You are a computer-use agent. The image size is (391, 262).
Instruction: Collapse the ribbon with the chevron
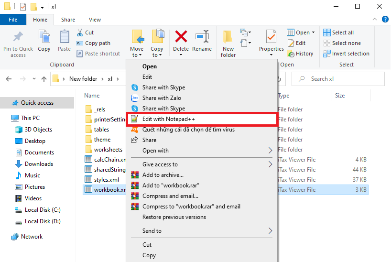tap(375, 19)
